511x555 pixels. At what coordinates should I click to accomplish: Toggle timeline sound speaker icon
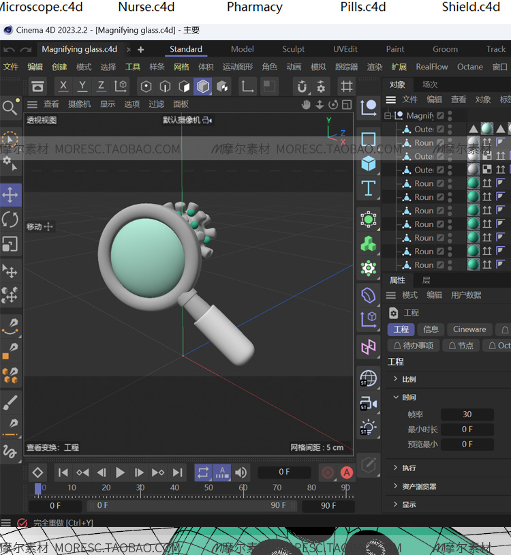coord(241,472)
